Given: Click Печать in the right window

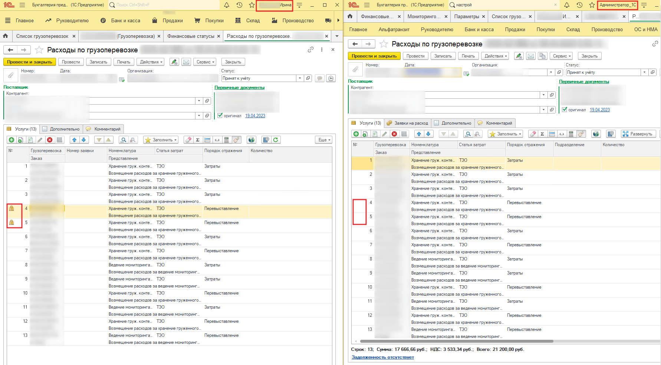Looking at the screenshot, I should tap(468, 56).
